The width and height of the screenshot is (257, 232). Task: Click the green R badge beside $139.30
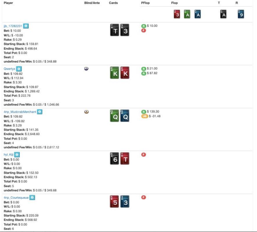pyautogui.click(x=143, y=112)
